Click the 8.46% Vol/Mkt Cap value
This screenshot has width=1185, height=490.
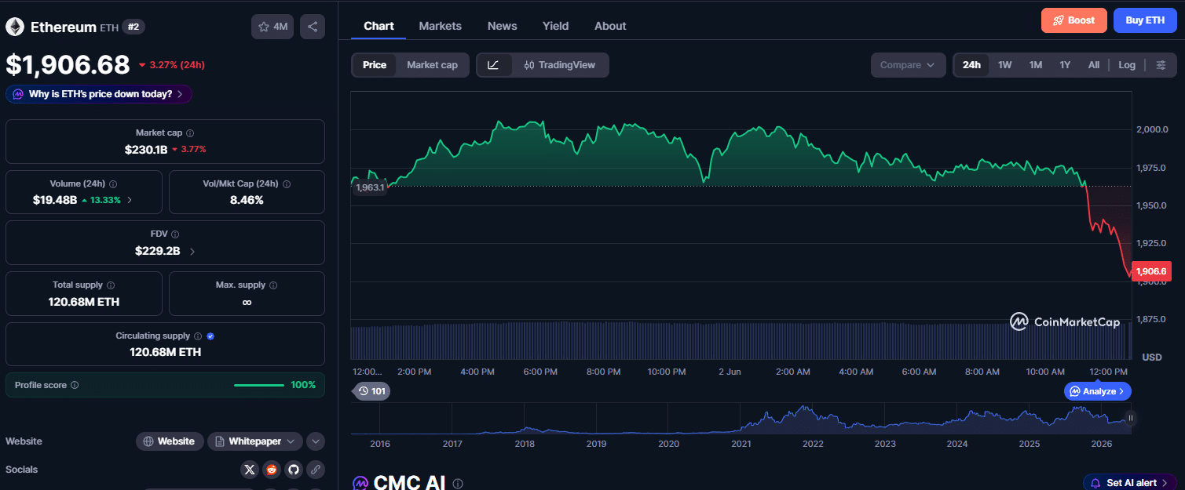(x=247, y=200)
